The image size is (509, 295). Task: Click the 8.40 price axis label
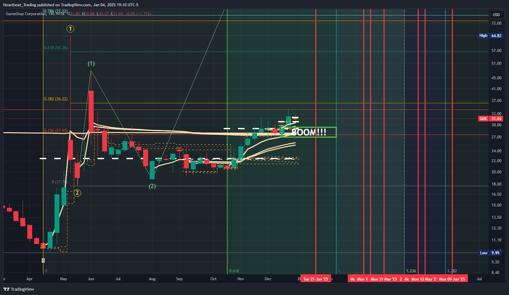[496, 273]
